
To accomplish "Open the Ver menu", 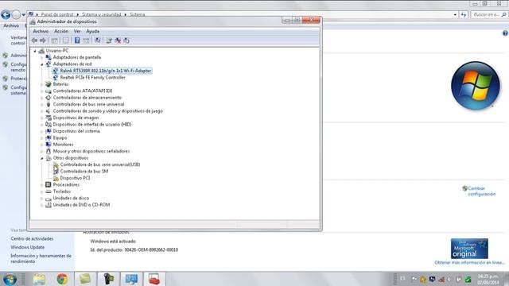I will click(77, 31).
